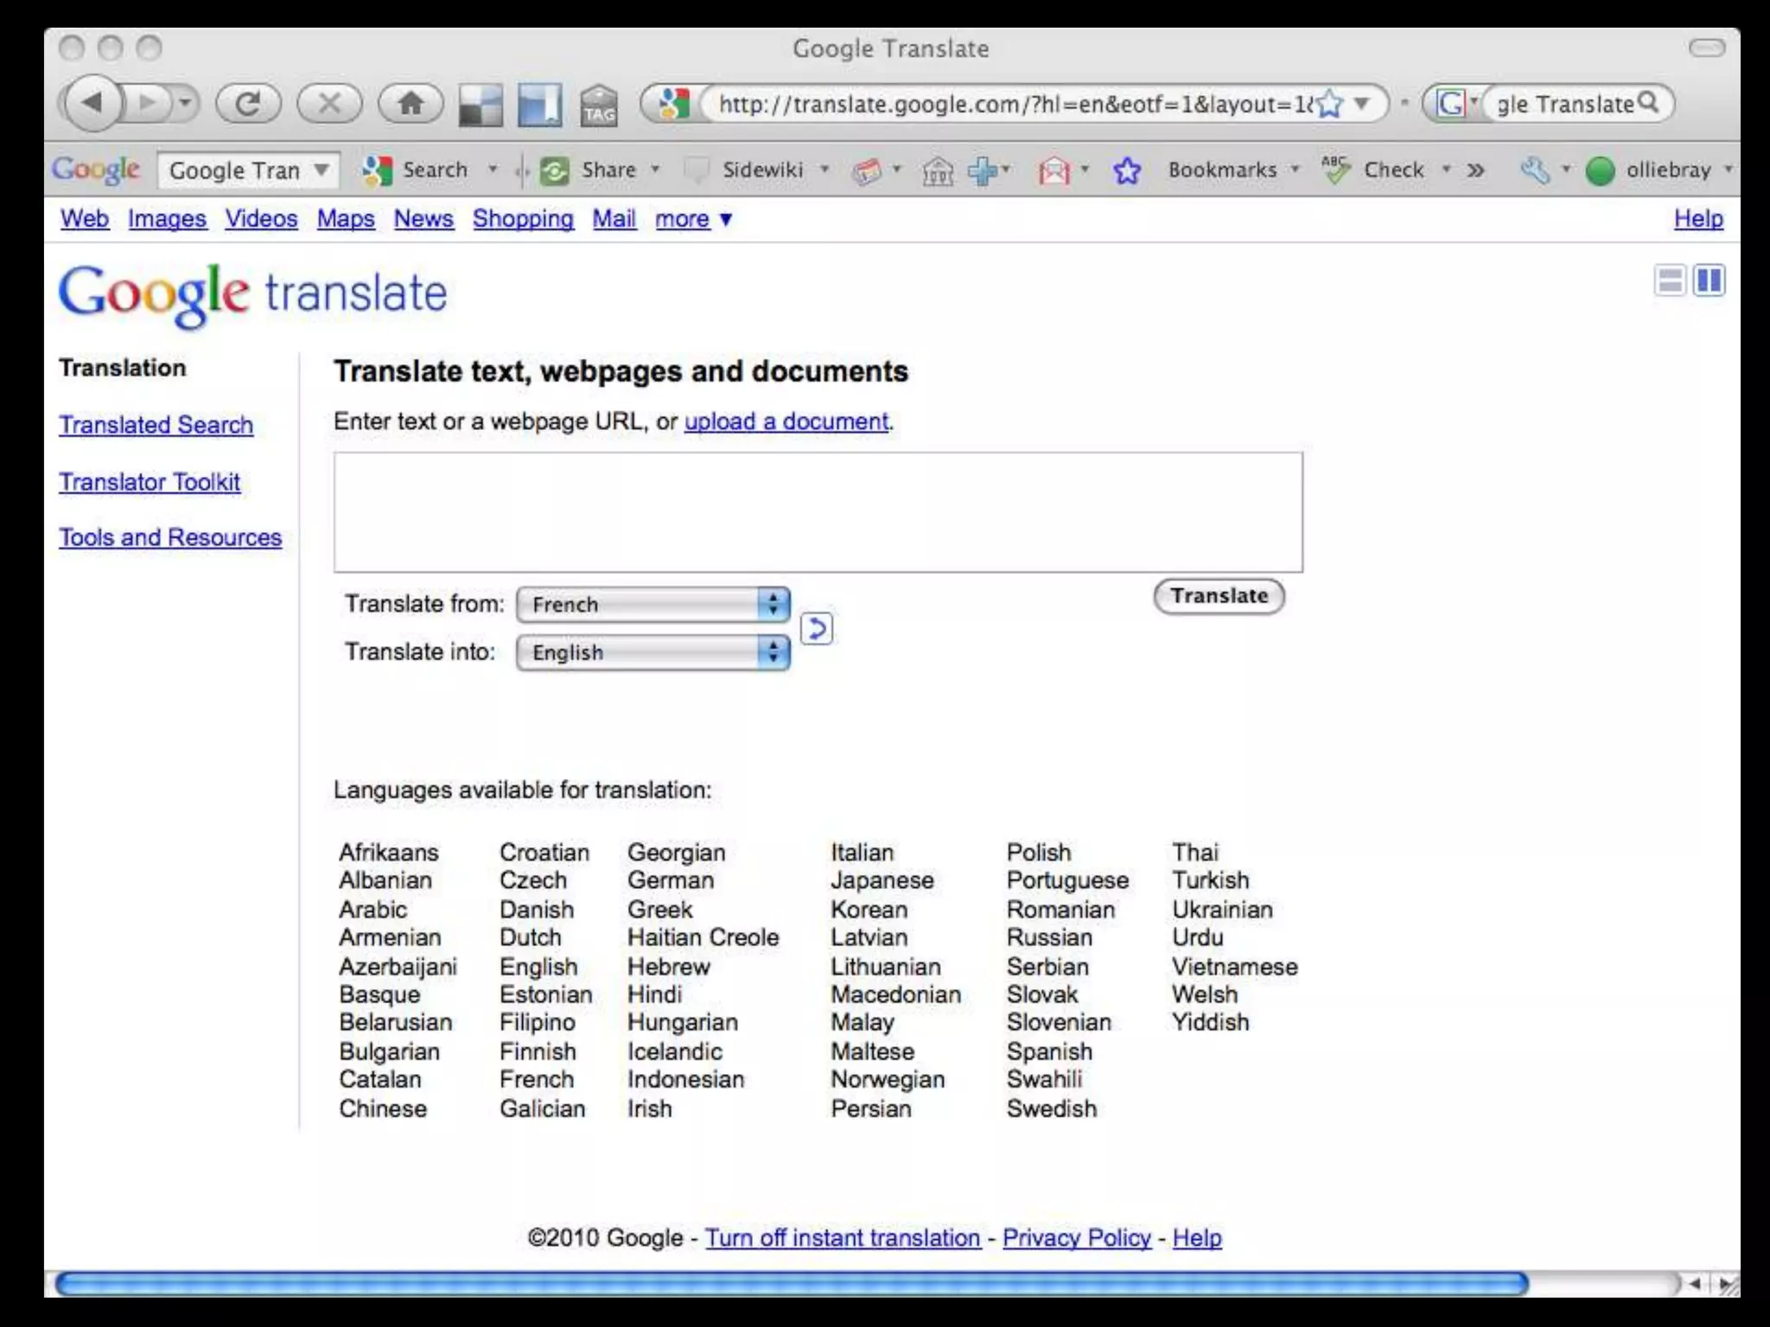The width and height of the screenshot is (1770, 1327).
Task: Click the Google toolbar wrench settings icon
Action: click(1534, 170)
